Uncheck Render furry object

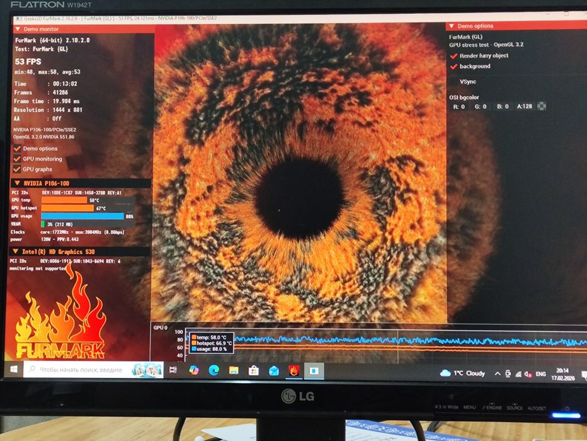[x=453, y=56]
